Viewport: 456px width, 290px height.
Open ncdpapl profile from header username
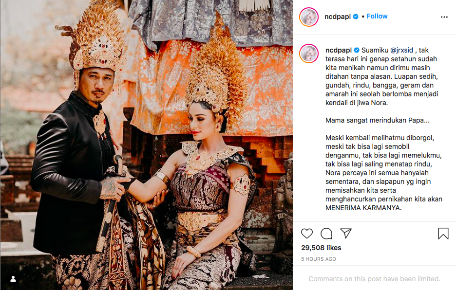tap(337, 17)
